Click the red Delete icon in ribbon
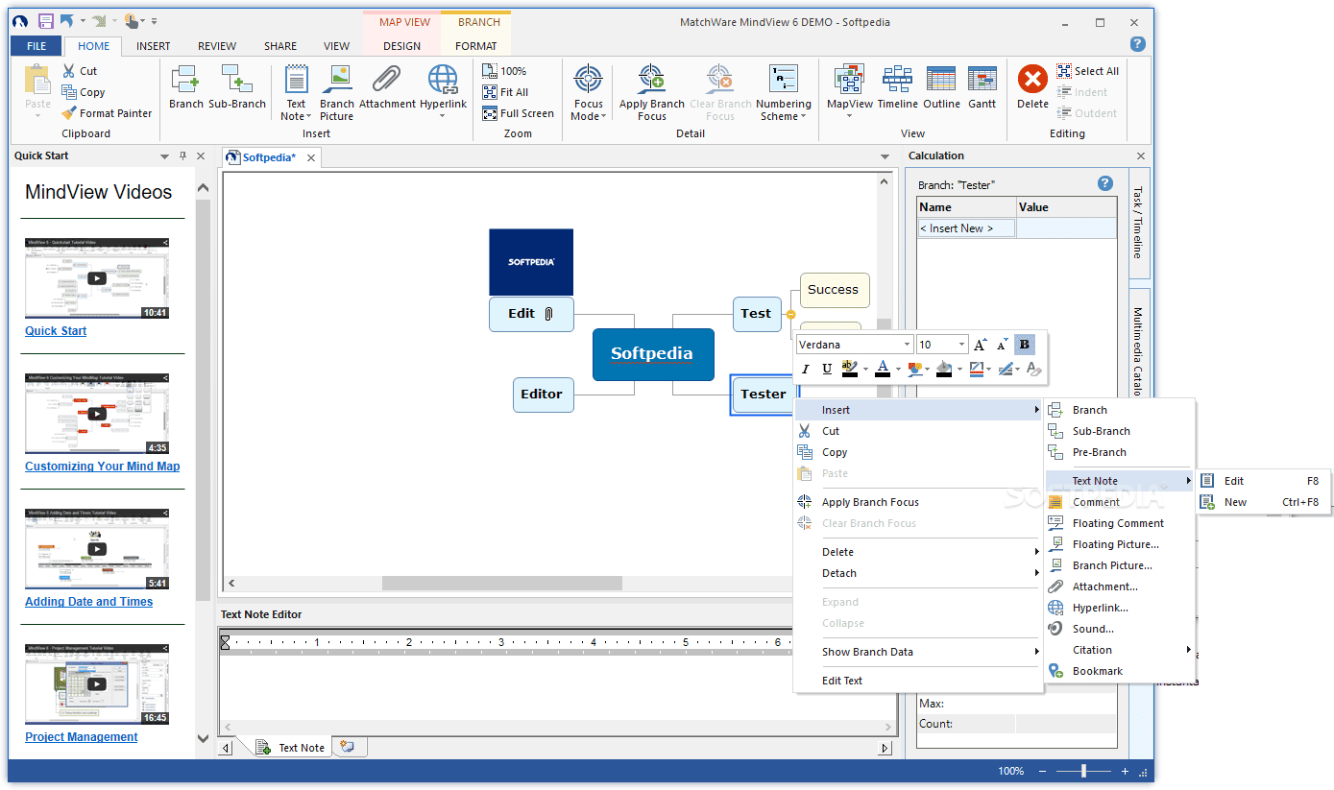The image size is (1334, 790). tap(1032, 79)
